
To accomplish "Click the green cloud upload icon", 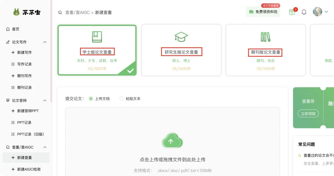I will (172, 141).
